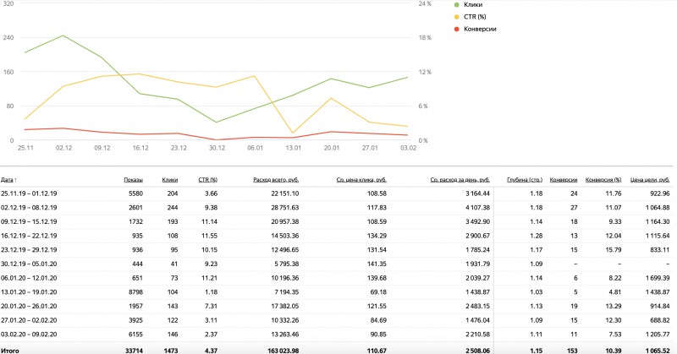Click the green Клики legend dot
The height and width of the screenshot is (354, 677).
(x=458, y=4)
